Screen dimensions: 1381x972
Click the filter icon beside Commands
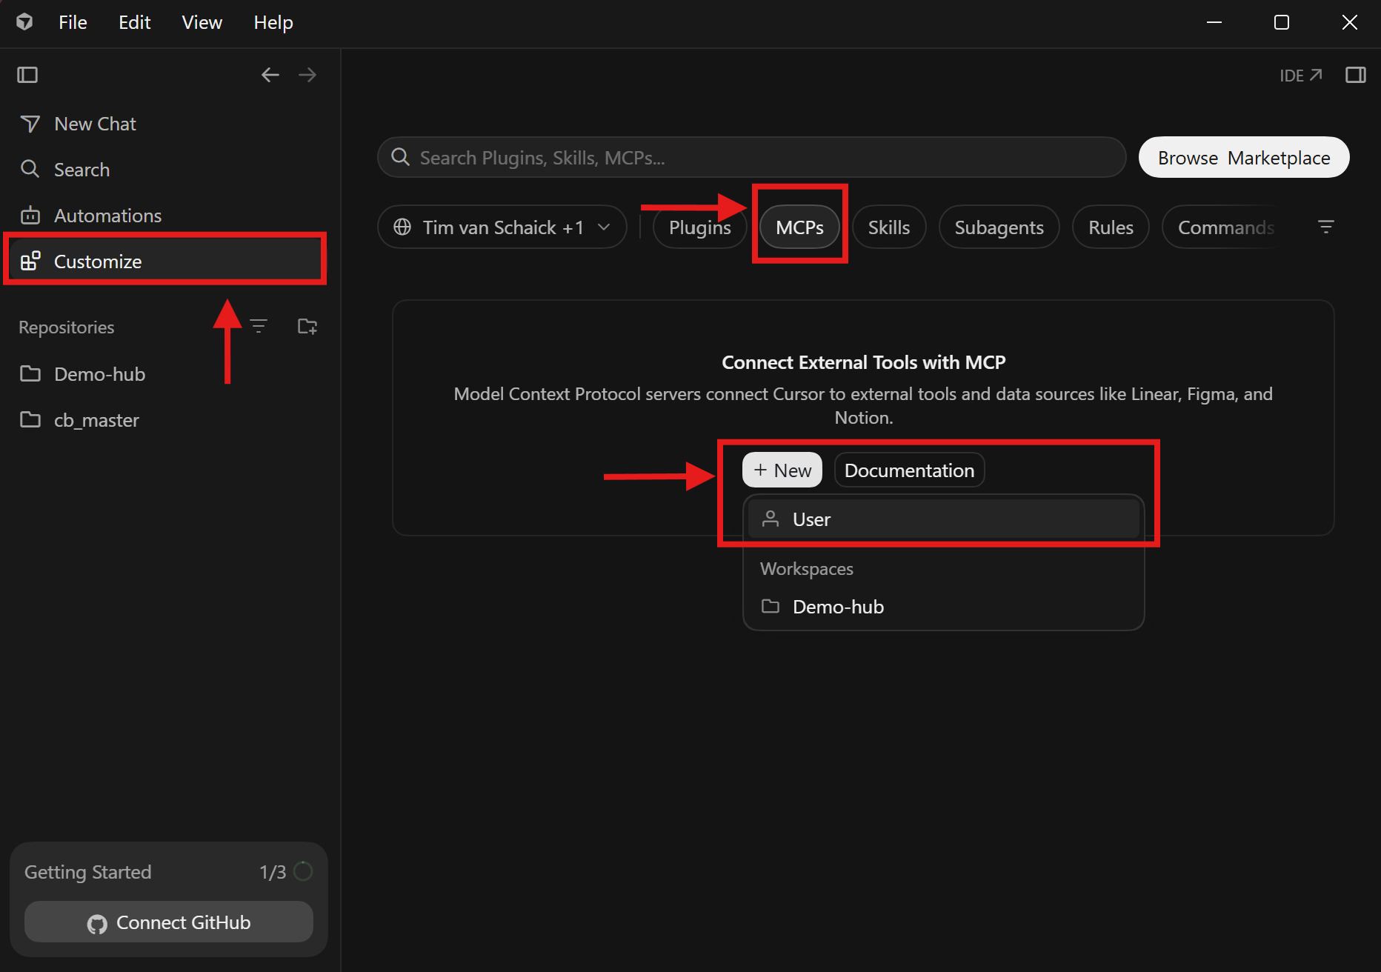coord(1326,227)
